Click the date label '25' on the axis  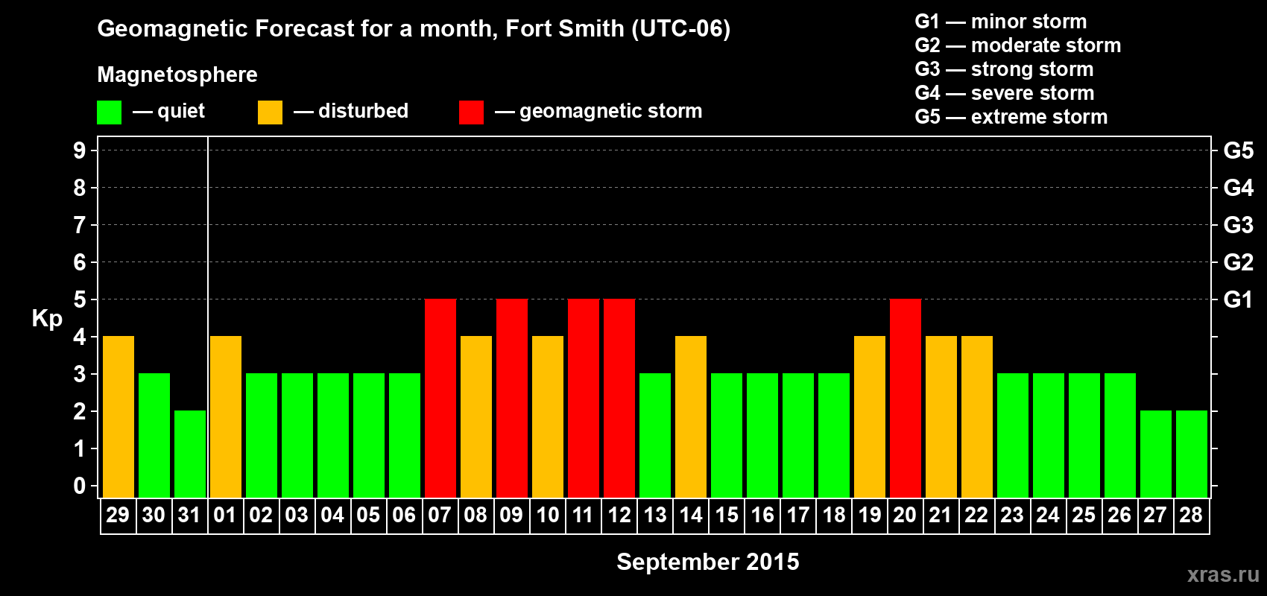pos(1084,516)
